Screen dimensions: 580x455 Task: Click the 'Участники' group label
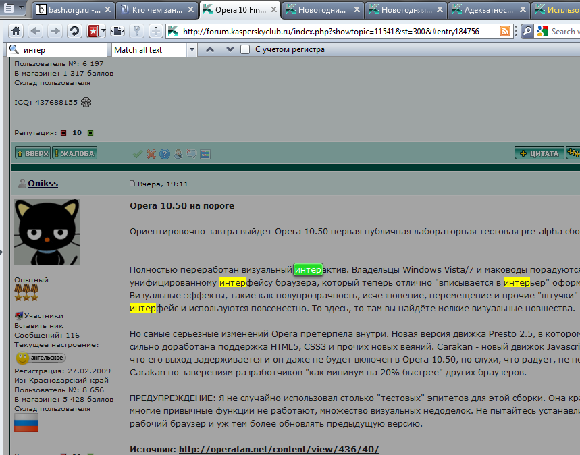tap(44, 315)
